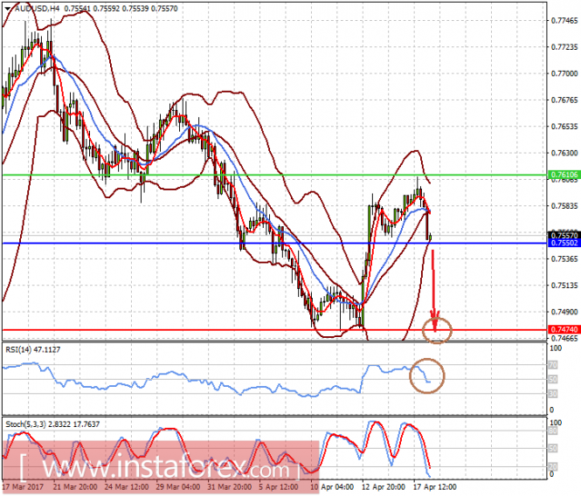This screenshot has width=581, height=496.
Task: Select the Stoch(5,3,3) indicator label
Action: coord(52,424)
